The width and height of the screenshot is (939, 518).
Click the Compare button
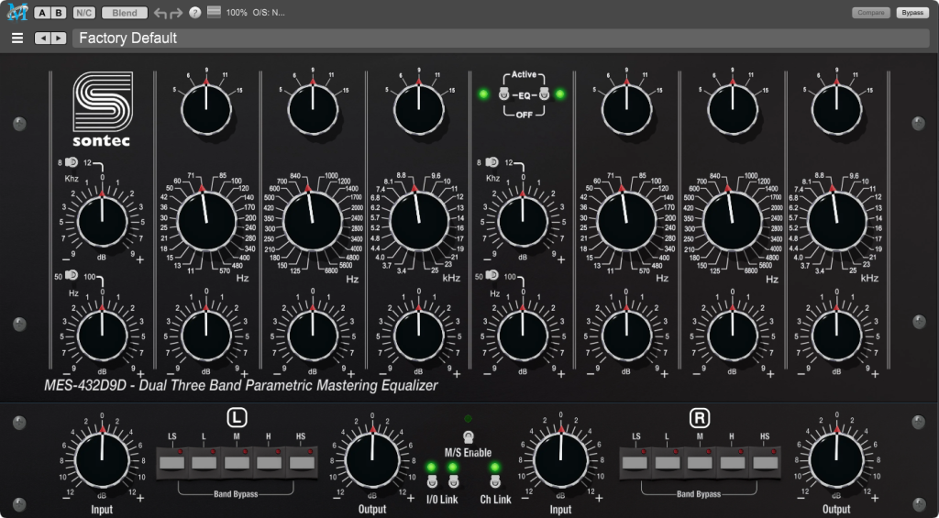click(871, 13)
